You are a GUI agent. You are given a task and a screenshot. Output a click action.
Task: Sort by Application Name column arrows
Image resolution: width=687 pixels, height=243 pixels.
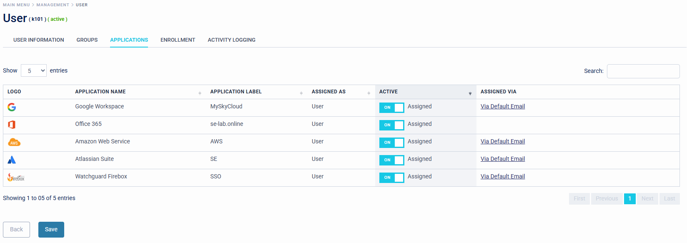[x=200, y=93]
